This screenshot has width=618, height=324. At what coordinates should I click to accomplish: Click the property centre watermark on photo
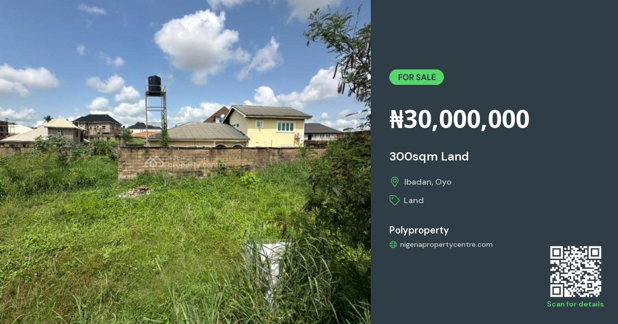pos(185,163)
